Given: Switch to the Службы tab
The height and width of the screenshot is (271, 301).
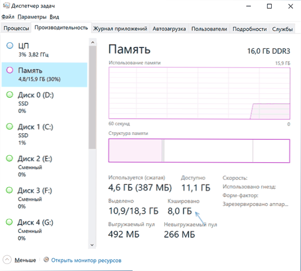Looking at the screenshot, I should pyautogui.click(x=282, y=29).
